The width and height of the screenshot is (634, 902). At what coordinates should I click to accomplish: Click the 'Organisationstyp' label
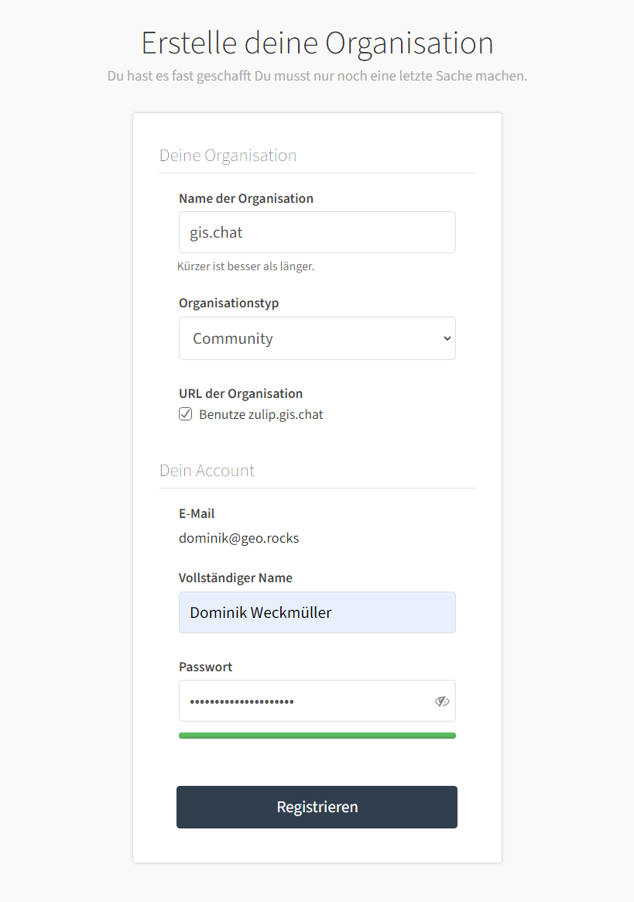click(x=229, y=304)
